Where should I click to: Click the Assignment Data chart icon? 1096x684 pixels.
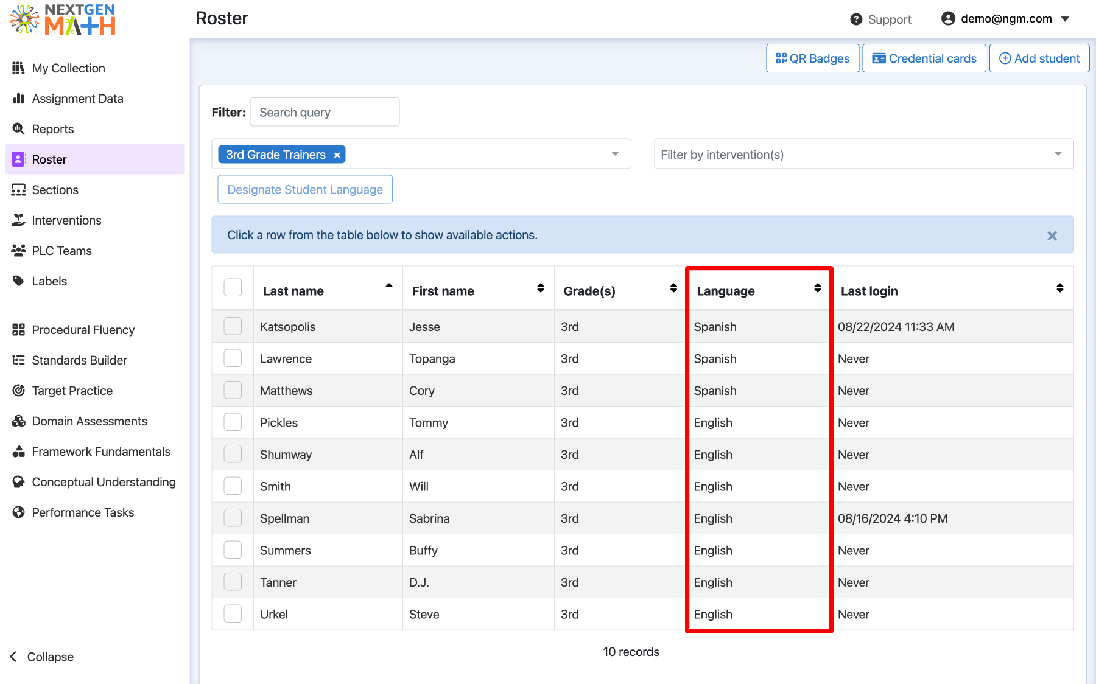(x=19, y=99)
